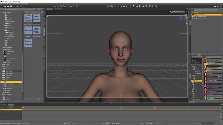Click the Export HD to Blender script

coord(28,18)
